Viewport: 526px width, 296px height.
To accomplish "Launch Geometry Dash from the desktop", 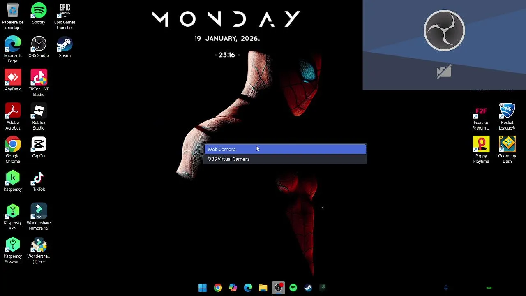I will click(x=507, y=150).
